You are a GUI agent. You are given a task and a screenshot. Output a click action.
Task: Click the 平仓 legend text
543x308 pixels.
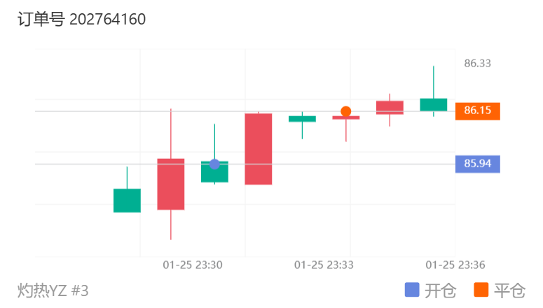coord(509,290)
